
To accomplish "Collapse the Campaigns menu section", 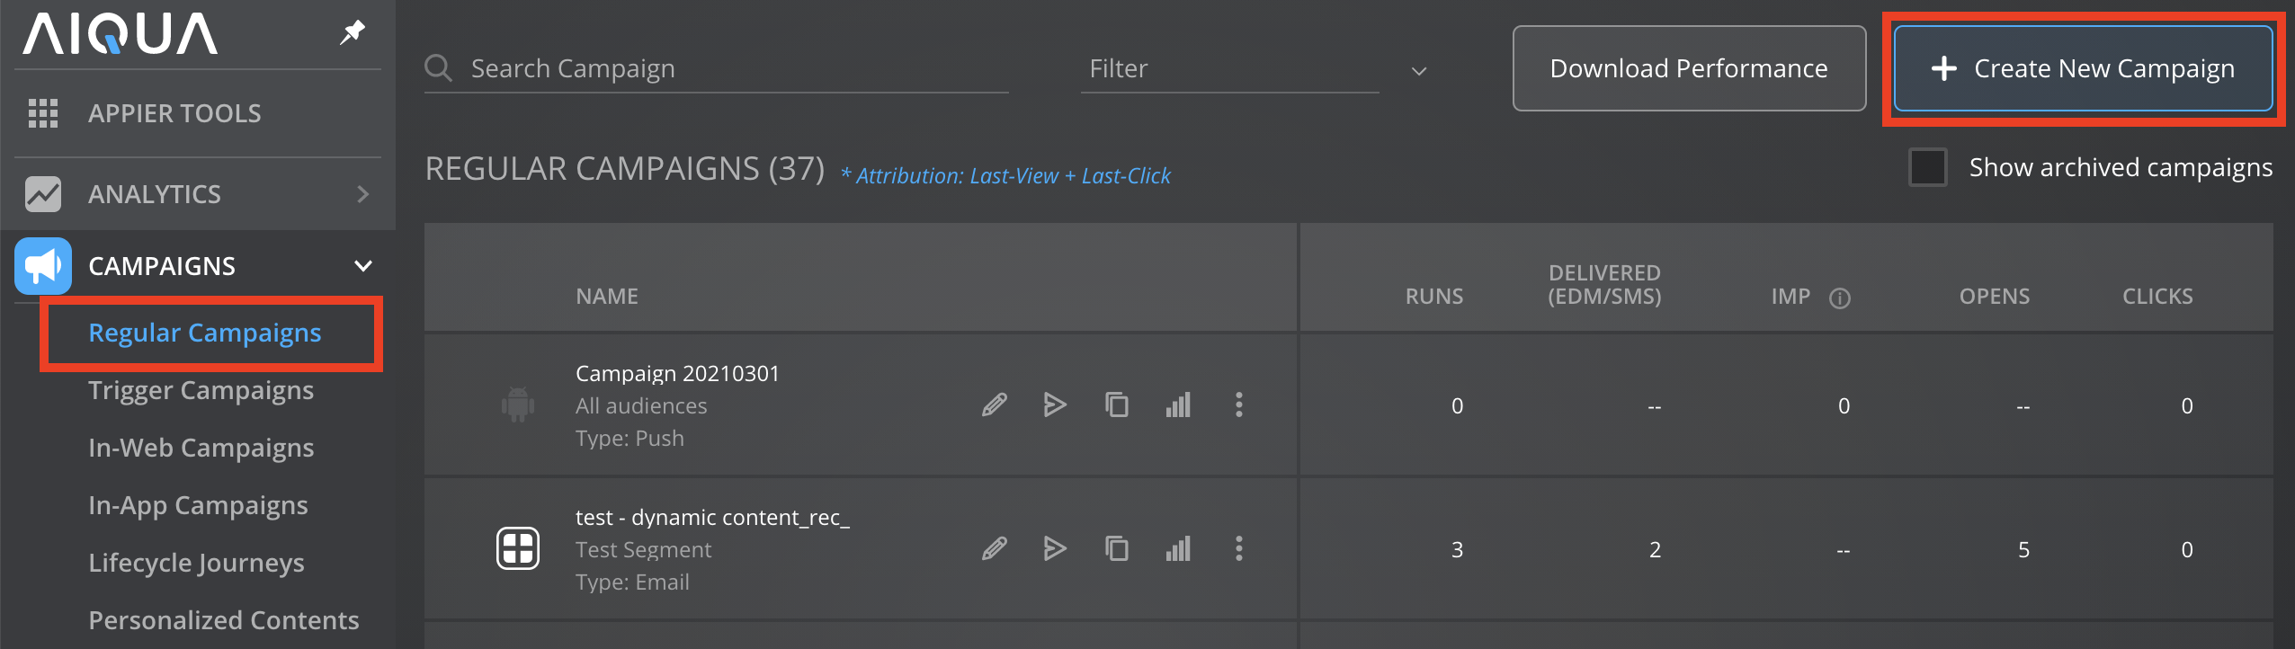I will click(x=362, y=266).
